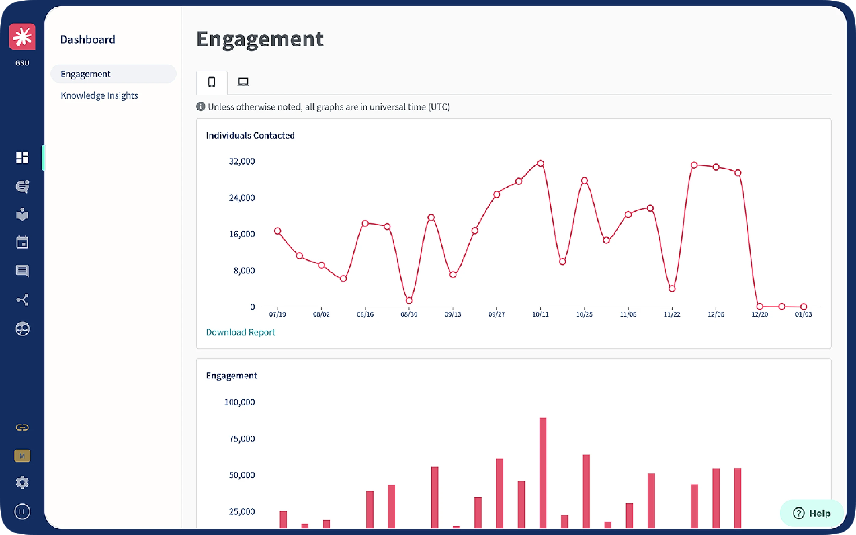Viewport: 856px width, 535px height.
Task: Open the knowledge base book reader icon
Action: pyautogui.click(x=22, y=214)
